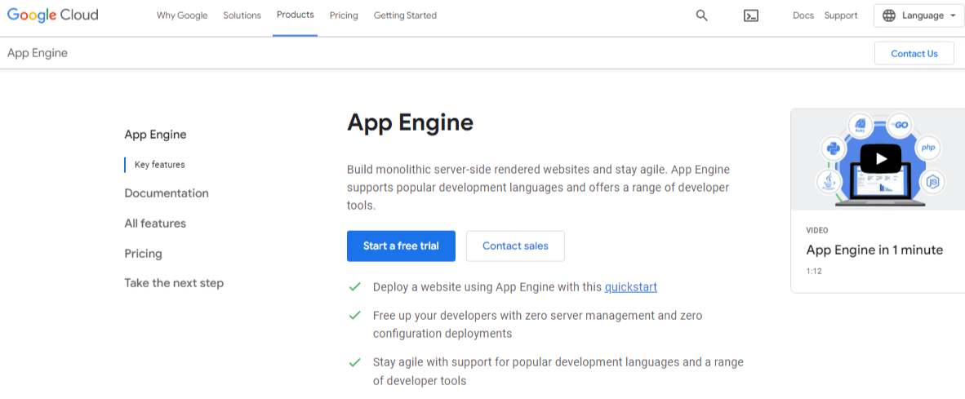
Task: Open the Getting Started menu
Action: point(405,16)
